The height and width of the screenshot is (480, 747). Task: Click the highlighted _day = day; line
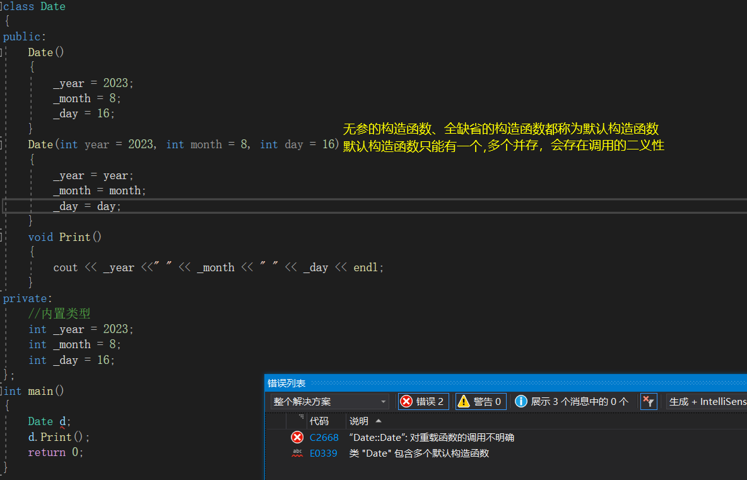(87, 206)
